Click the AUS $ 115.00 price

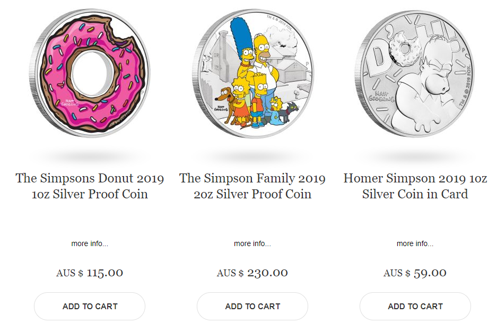point(90,273)
